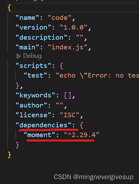This screenshot has width=139, height=184.
Task: Click the Debug CodeLens link
Action: [32, 56]
